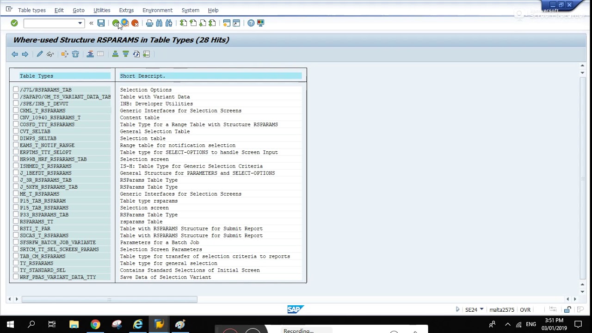This screenshot has width=592, height=333.
Task: Click the Customize Local Layout monitor icon
Action: 260,23
